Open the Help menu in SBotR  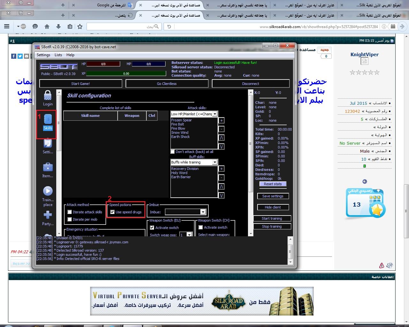tap(70, 55)
